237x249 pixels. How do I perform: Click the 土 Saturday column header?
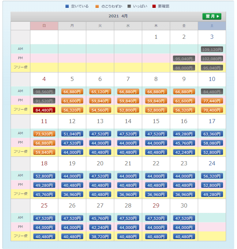click(x=212, y=26)
